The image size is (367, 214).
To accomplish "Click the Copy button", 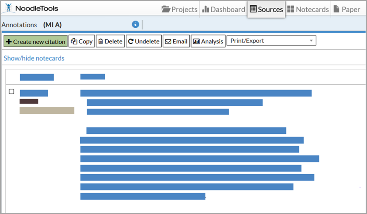I will (82, 41).
